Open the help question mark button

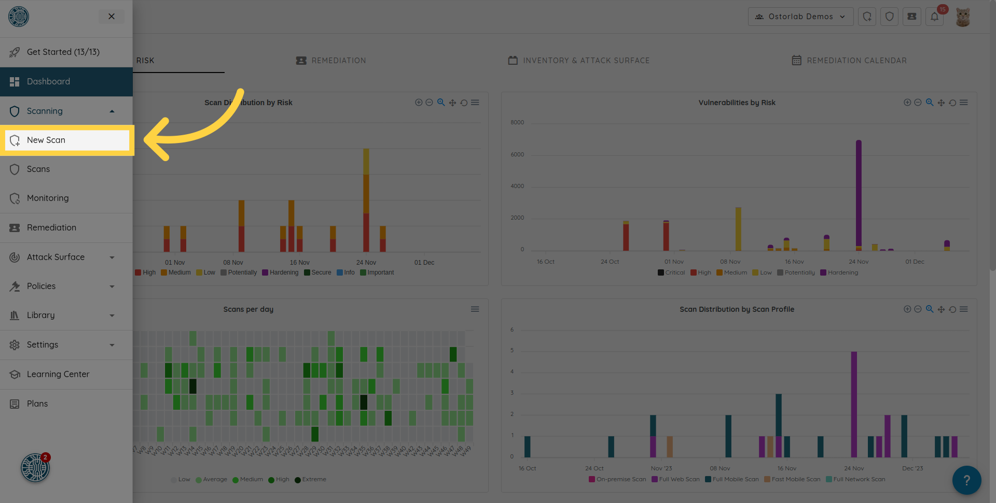(966, 480)
